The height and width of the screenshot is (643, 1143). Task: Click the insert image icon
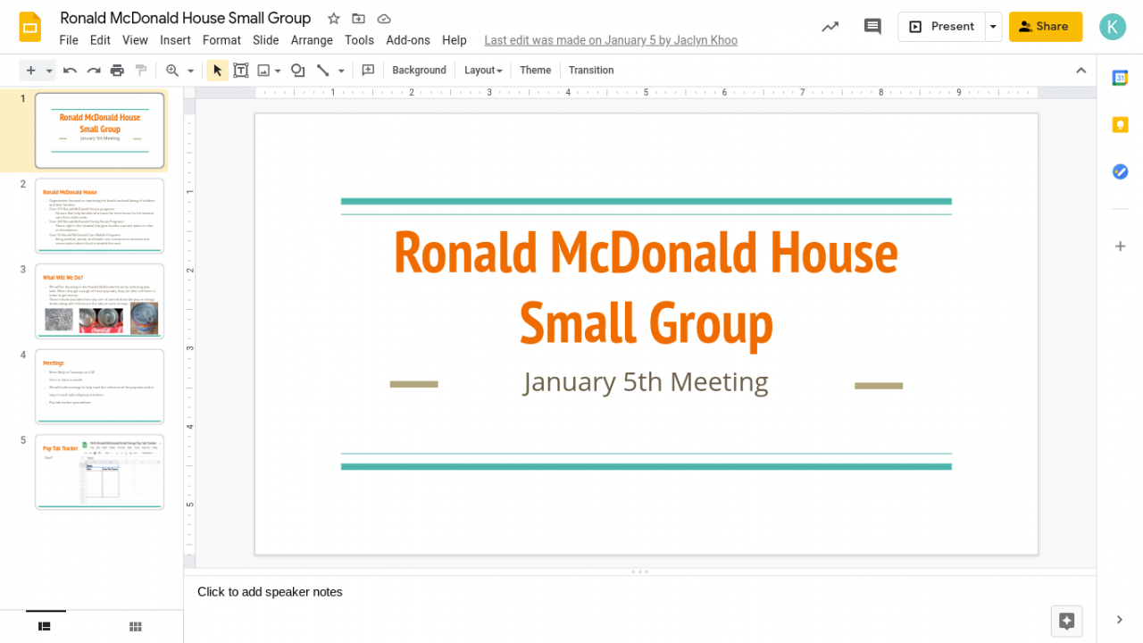pyautogui.click(x=263, y=71)
